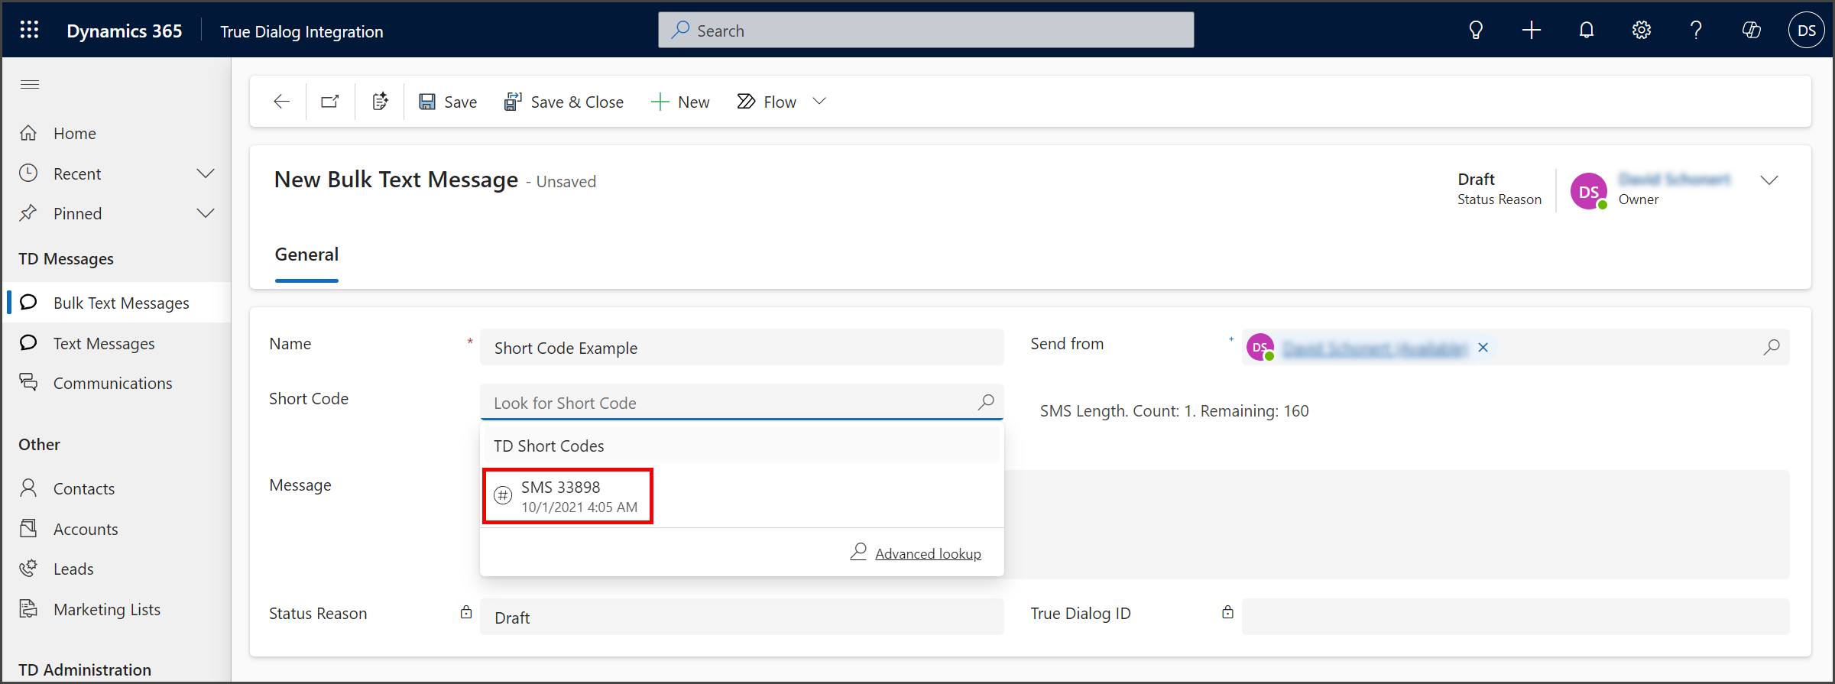Open the notifications bell
This screenshot has width=1835, height=684.
point(1587,31)
